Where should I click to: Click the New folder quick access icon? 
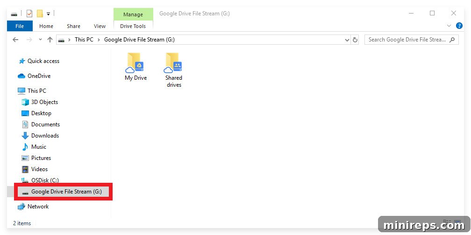40,14
